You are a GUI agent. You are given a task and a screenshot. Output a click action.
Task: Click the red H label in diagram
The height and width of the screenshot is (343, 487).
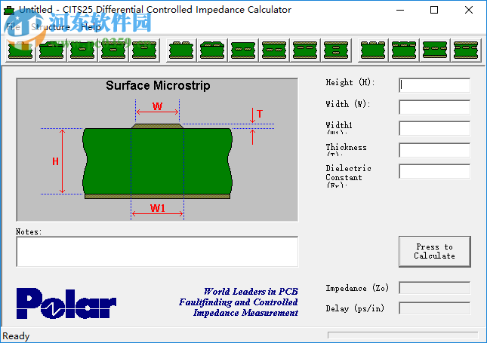(x=55, y=161)
